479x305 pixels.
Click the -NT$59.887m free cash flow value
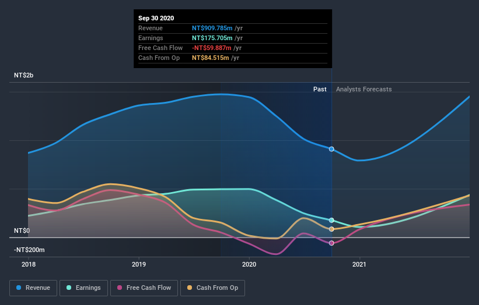[x=211, y=48]
